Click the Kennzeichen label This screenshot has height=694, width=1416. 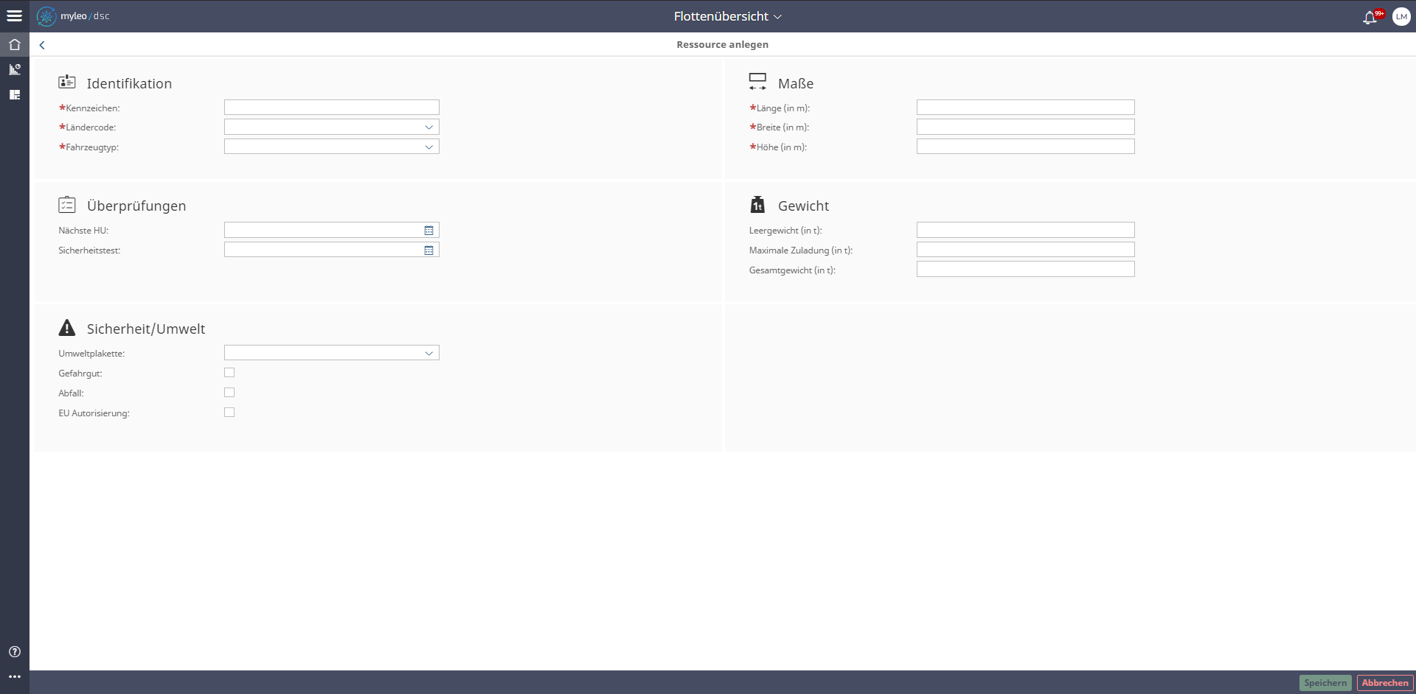pyautogui.click(x=89, y=108)
